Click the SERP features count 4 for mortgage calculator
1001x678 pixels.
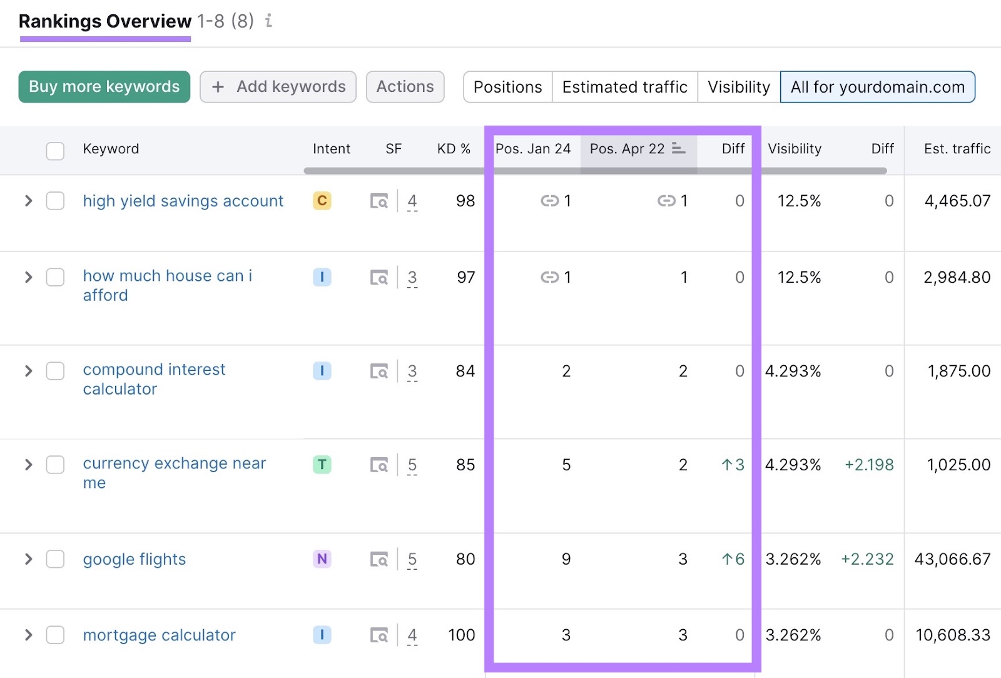[412, 636]
